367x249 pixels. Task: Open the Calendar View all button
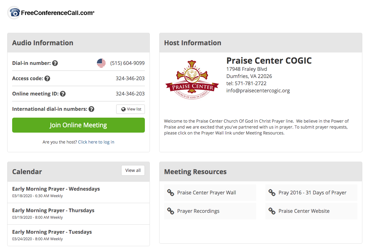coord(133,170)
